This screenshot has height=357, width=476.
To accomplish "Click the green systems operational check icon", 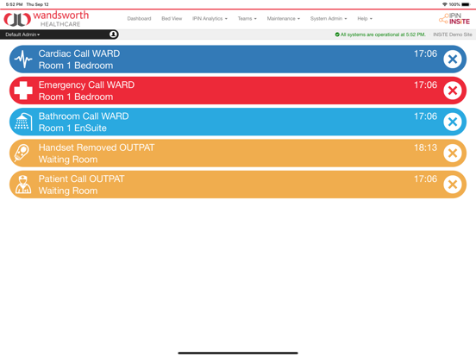I will (x=337, y=34).
